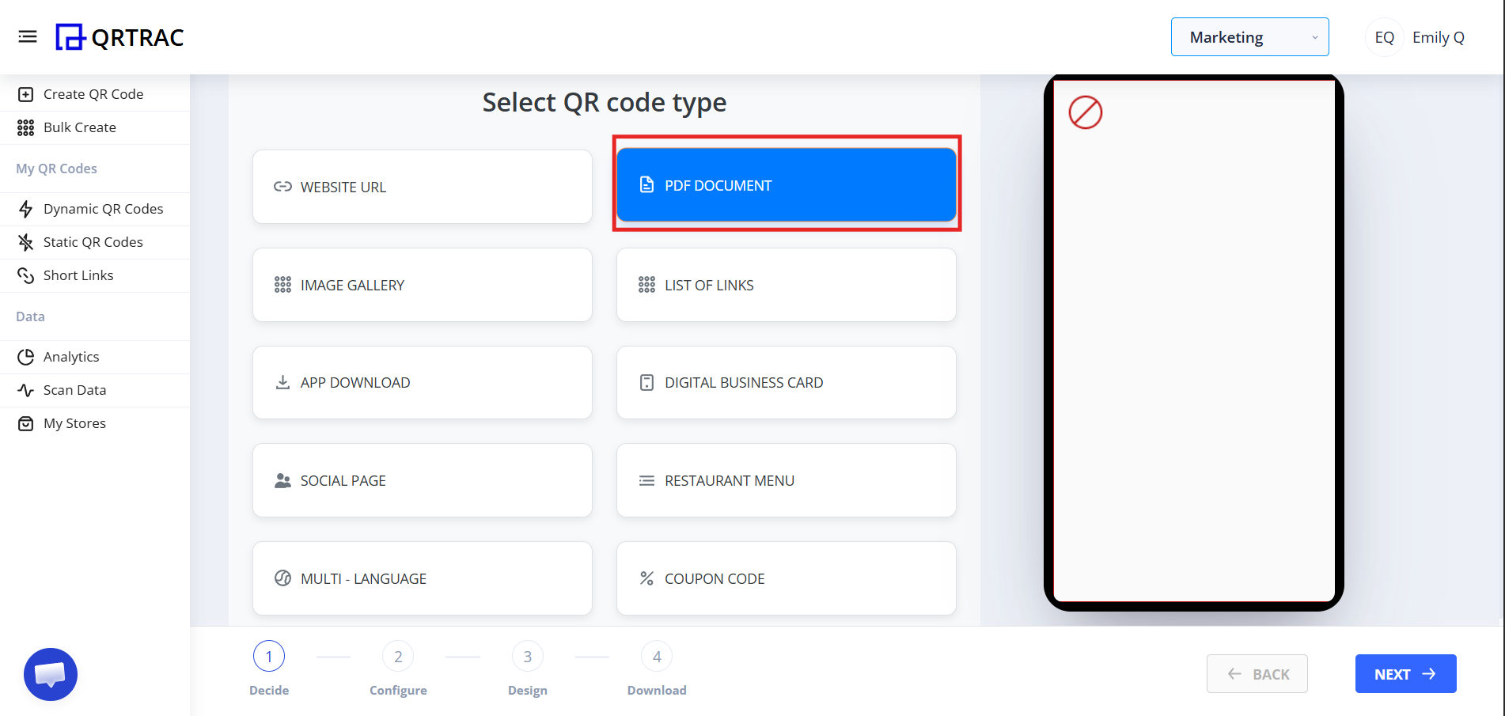The width and height of the screenshot is (1505, 716).
Task: Open the chat support bubble icon
Action: point(50,674)
